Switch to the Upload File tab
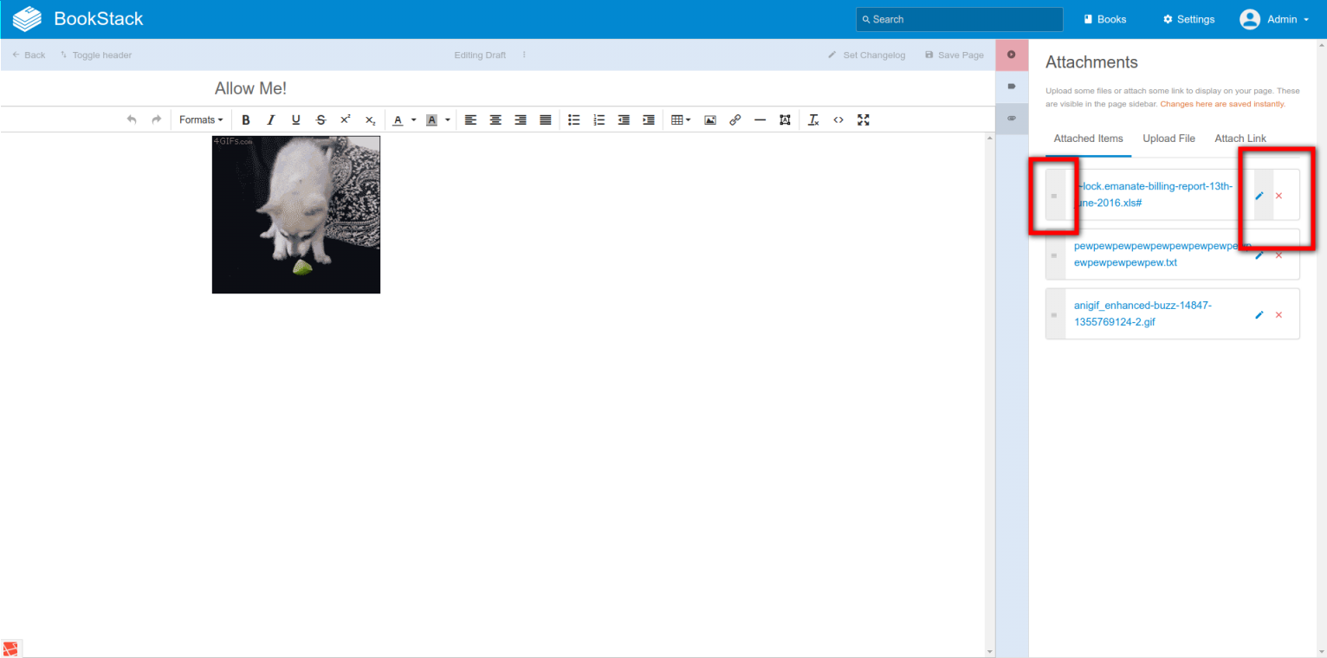Screen dimensions: 1327x658 1168,139
